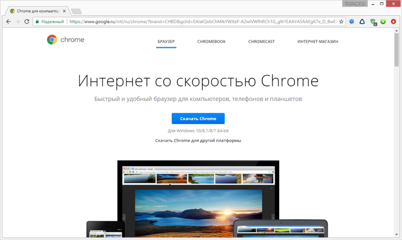Click the sunset thumbnail in the laptop's image strip
The image size is (402, 240).
click(172, 179)
